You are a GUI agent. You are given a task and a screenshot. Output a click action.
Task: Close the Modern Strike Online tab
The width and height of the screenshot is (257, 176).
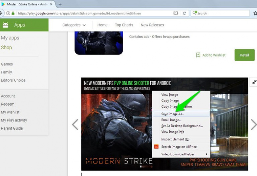pyautogui.click(x=51, y=4)
